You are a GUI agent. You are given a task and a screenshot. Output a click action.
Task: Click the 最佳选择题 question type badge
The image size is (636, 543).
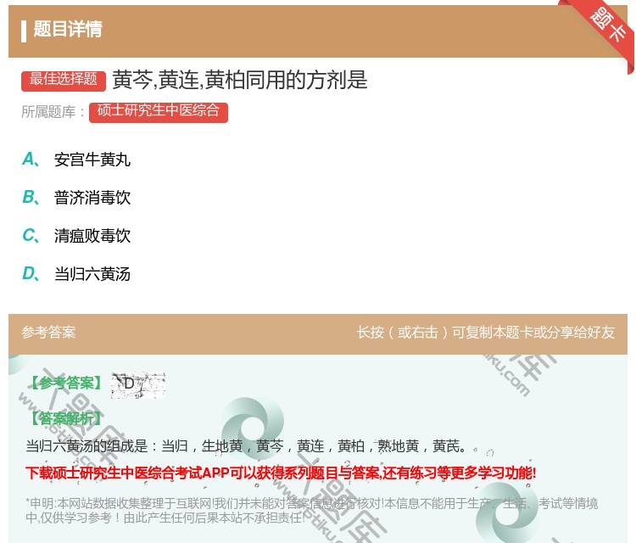pos(64,80)
